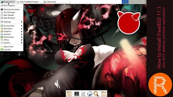Open Run Program from the Applications menu
The image size is (173, 97).
(x=12, y=5)
